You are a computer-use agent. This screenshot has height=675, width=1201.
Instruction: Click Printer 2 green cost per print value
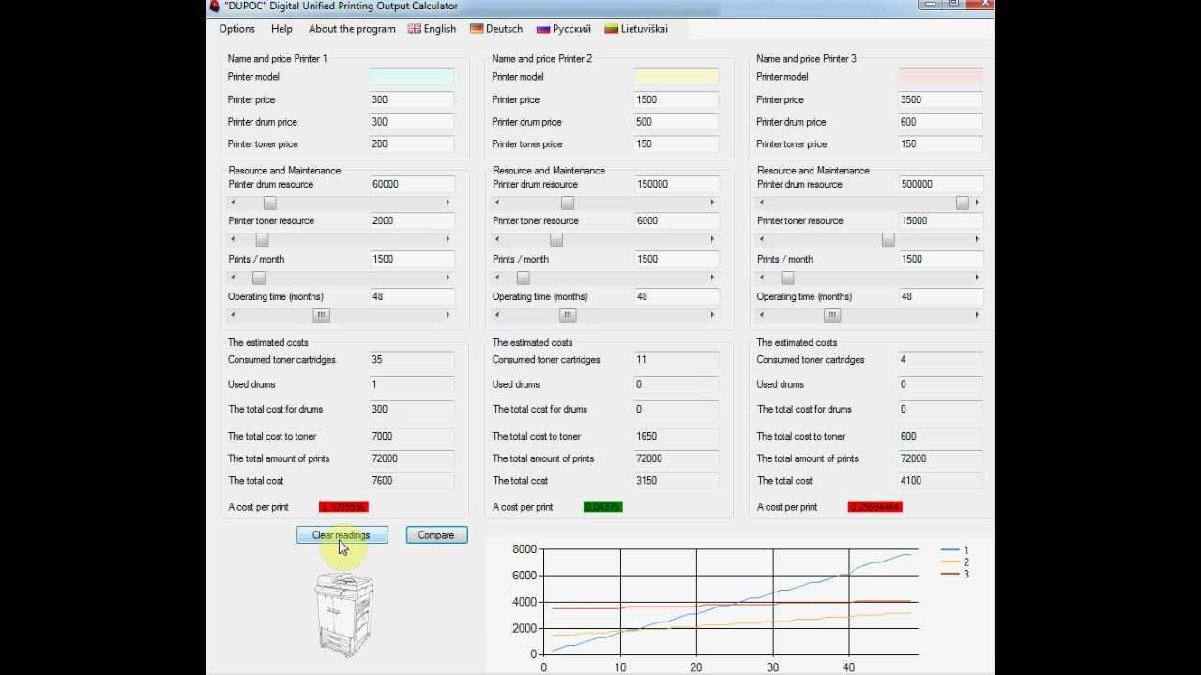pos(602,507)
